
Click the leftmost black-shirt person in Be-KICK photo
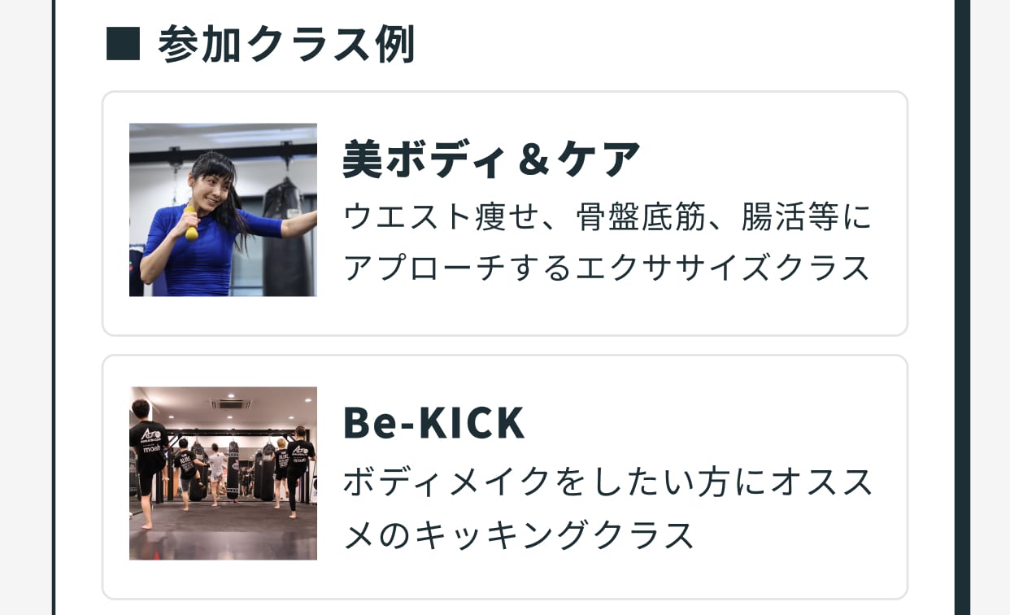147,456
